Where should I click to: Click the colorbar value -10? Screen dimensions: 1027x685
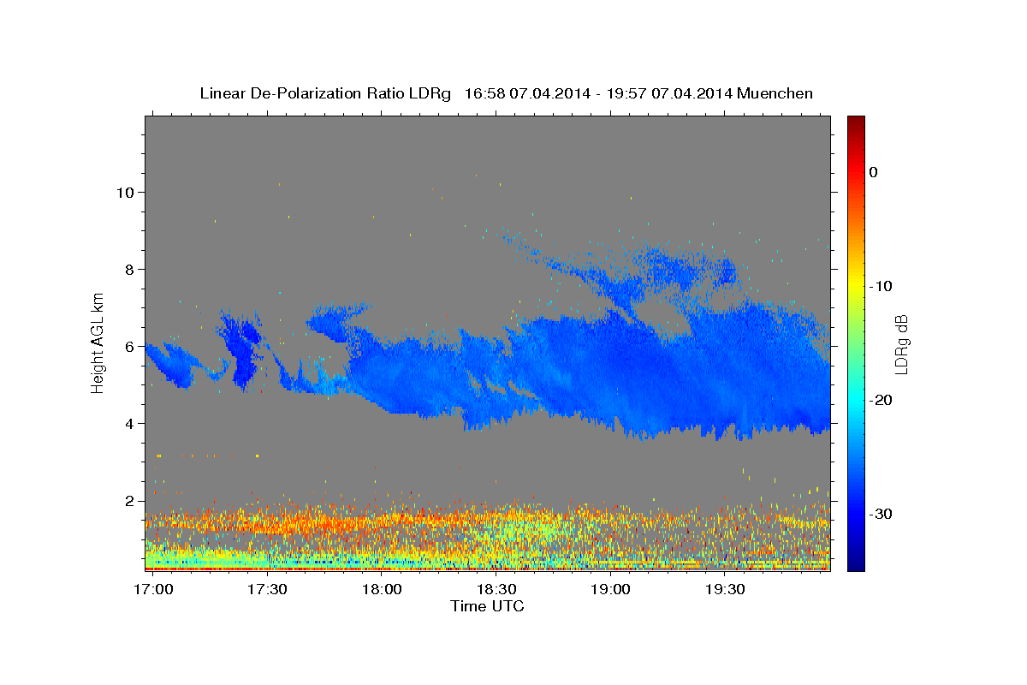(x=882, y=286)
